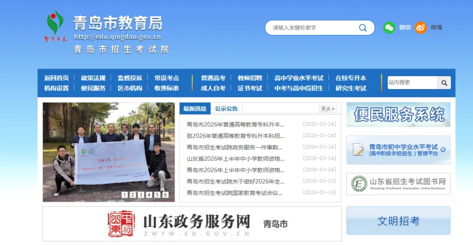
Task: Open 证书考试 navigation item
Action: (x=250, y=88)
